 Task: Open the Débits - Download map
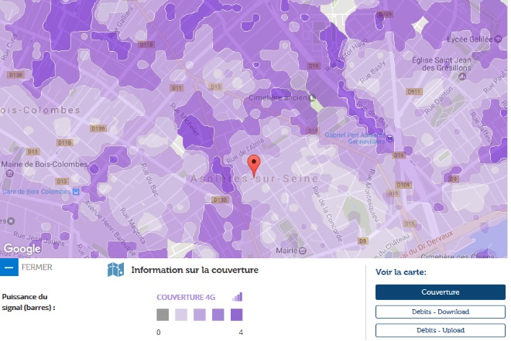441,312
